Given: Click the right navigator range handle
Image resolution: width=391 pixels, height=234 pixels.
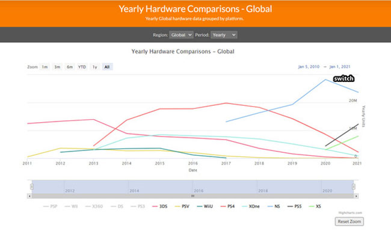Looking at the screenshot, I should pos(354,186).
